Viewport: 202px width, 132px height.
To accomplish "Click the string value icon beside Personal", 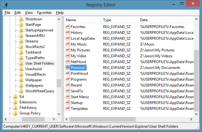I will (68, 68).
